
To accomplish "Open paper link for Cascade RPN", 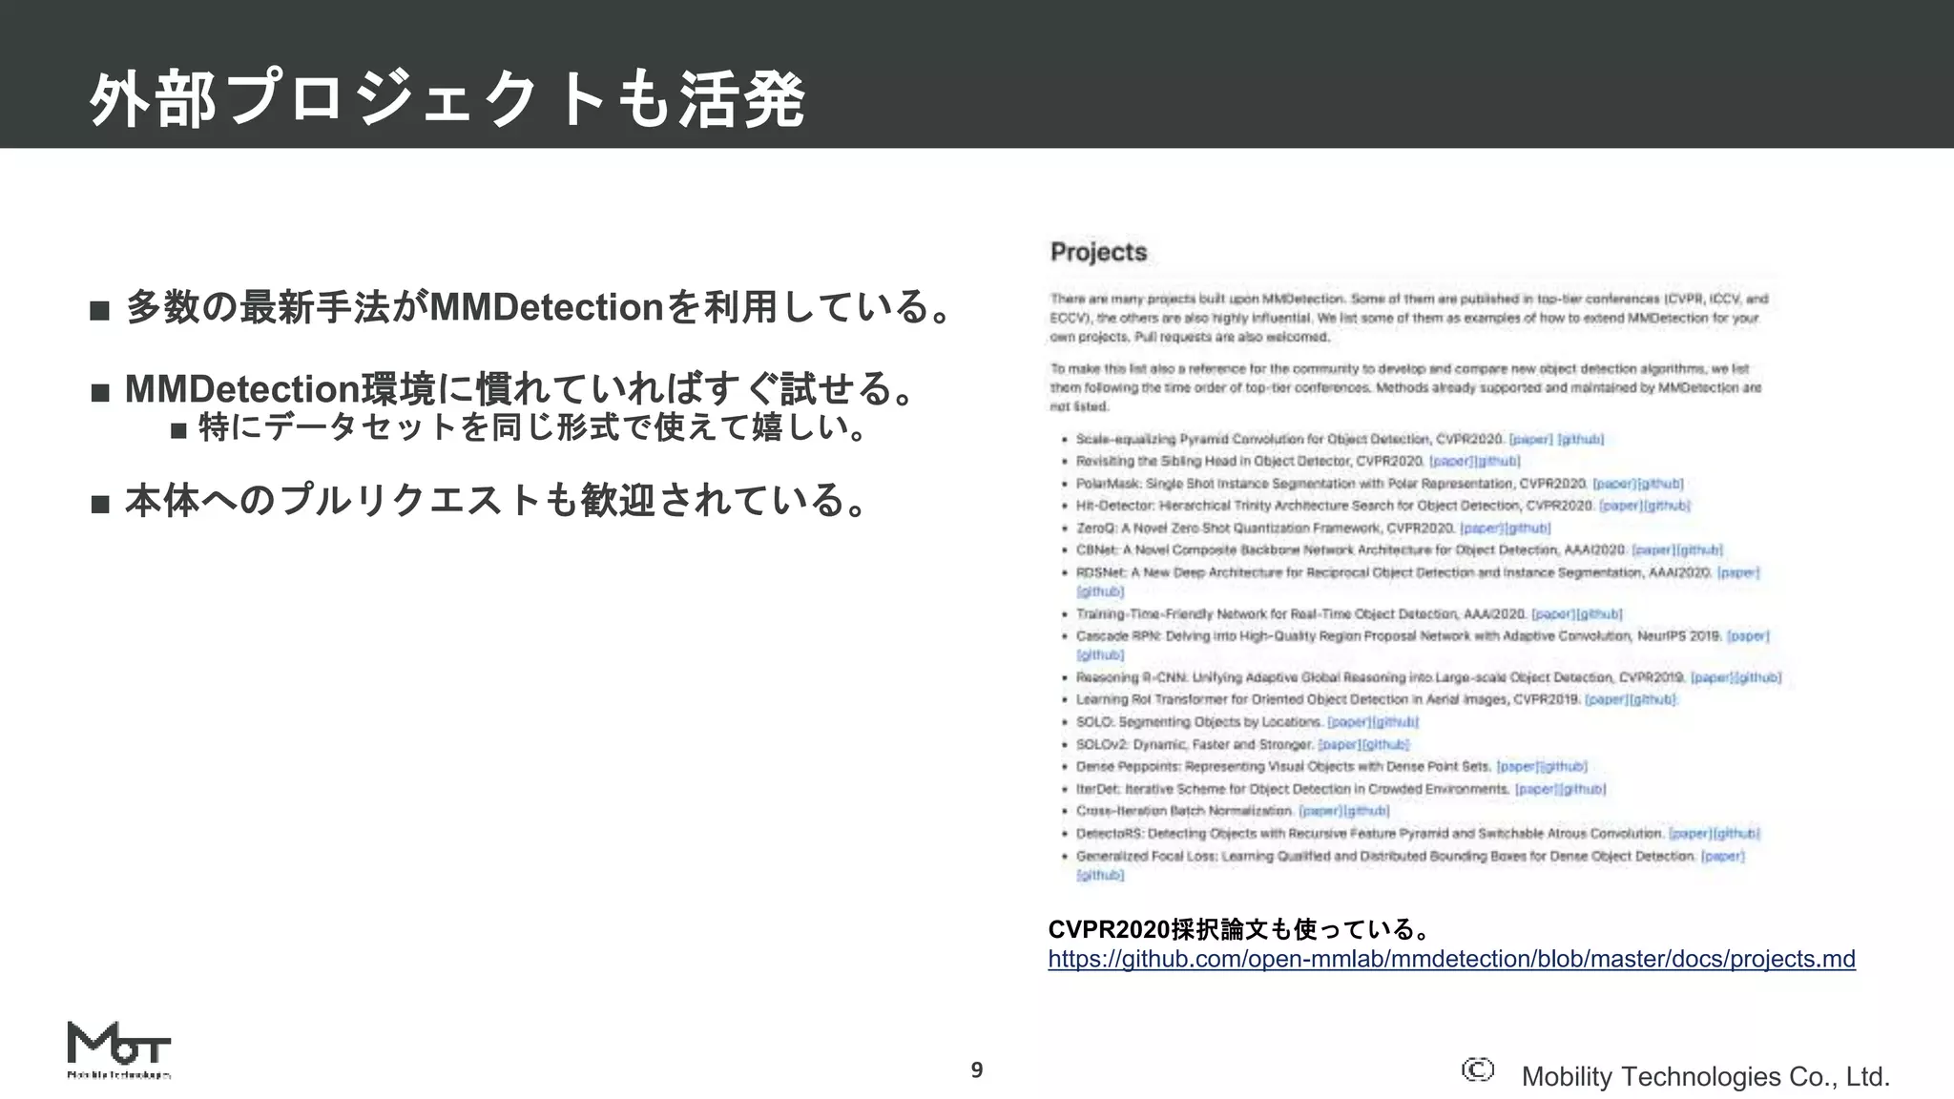I will tap(1748, 636).
